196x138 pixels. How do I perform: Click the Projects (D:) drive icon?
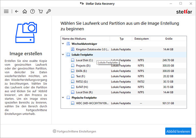click(73, 66)
